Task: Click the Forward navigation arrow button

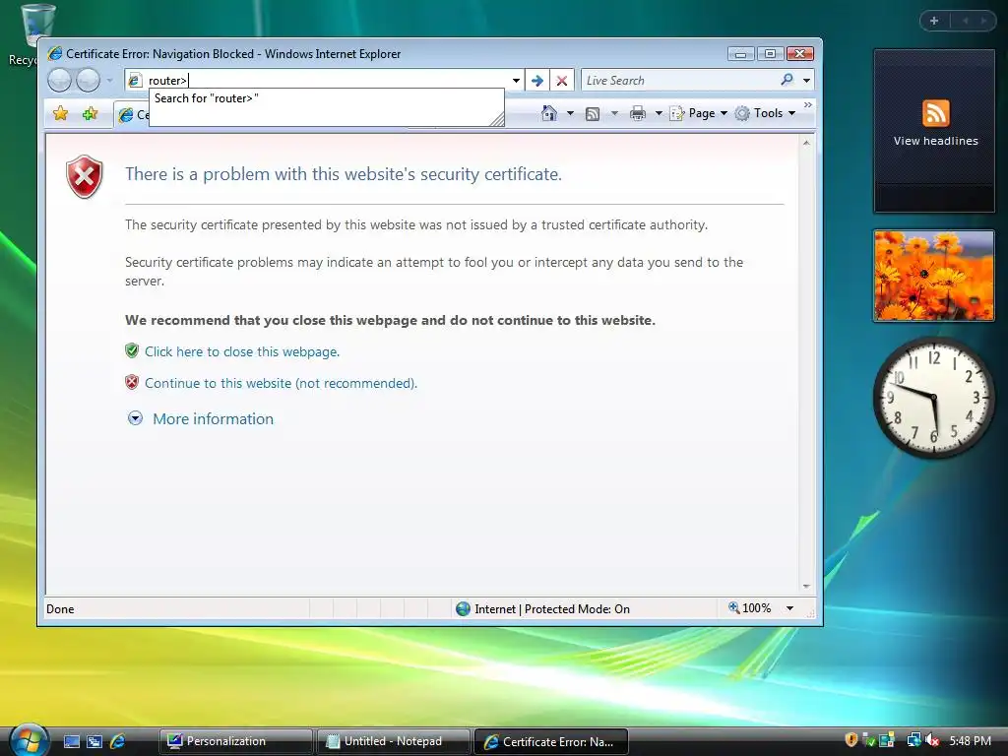Action: 88,81
